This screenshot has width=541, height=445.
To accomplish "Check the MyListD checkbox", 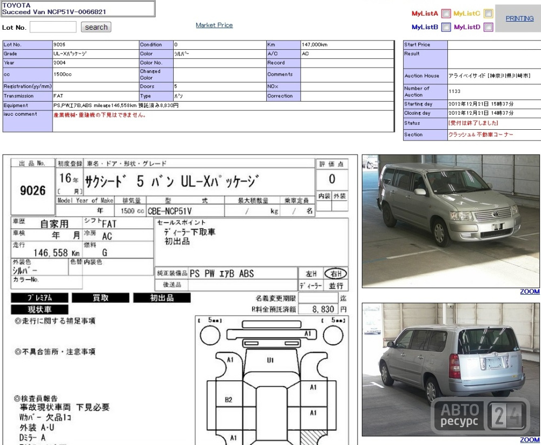I will click(x=488, y=27).
